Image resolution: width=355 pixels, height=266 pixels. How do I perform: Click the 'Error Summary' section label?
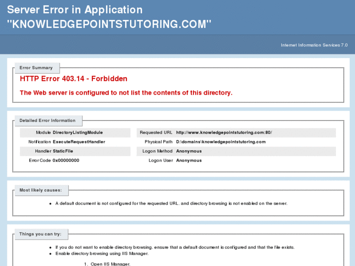tap(36, 68)
